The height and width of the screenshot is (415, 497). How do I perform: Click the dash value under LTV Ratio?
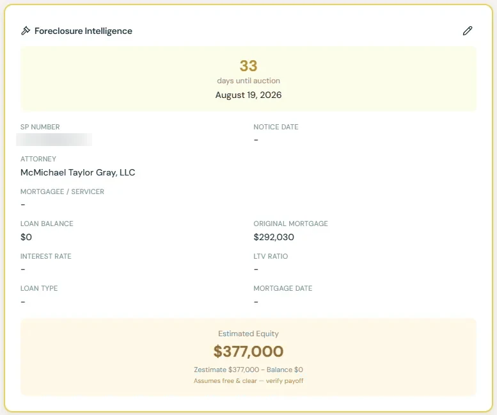(256, 270)
